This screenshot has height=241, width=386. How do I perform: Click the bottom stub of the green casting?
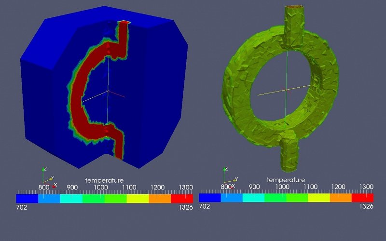click(x=289, y=155)
